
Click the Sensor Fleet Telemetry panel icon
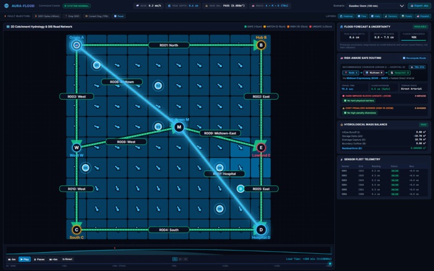click(x=341, y=159)
